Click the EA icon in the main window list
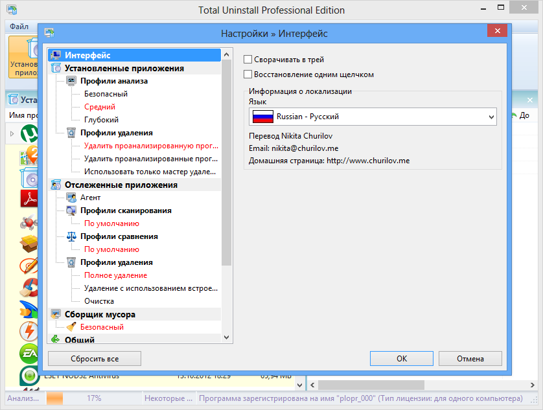 (29, 354)
